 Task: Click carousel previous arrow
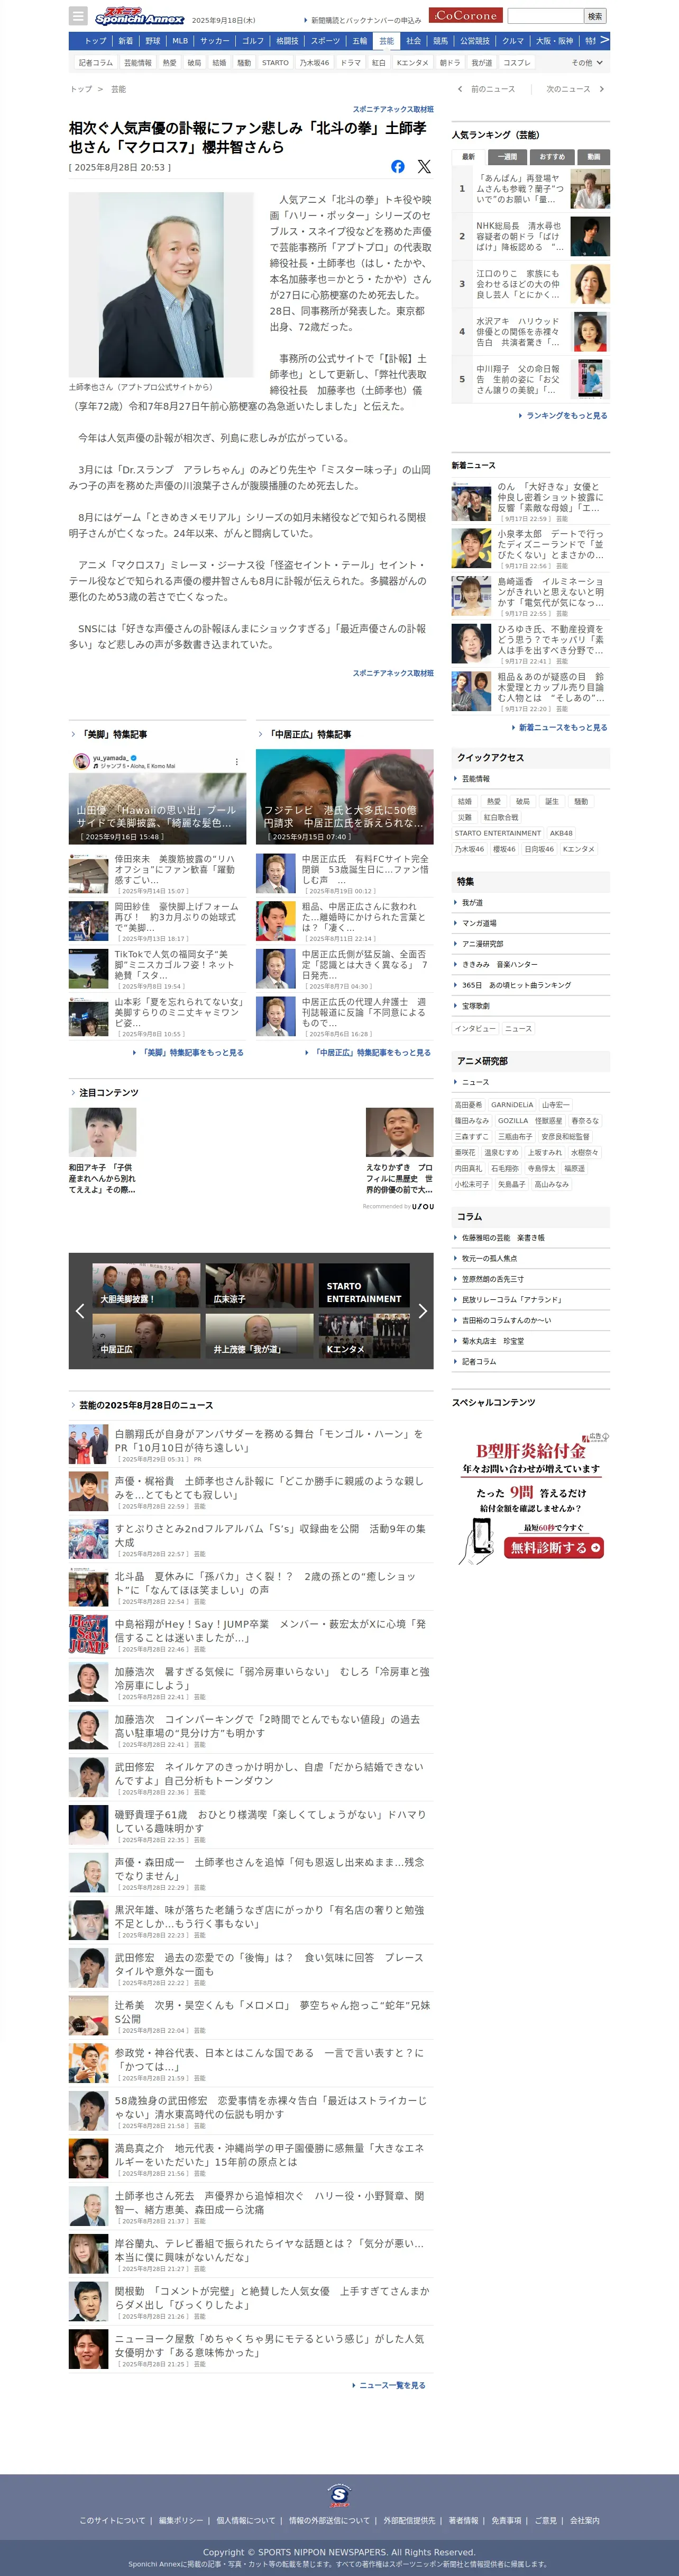80,1310
